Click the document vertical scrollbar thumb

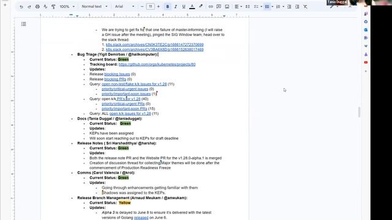click(x=360, y=112)
